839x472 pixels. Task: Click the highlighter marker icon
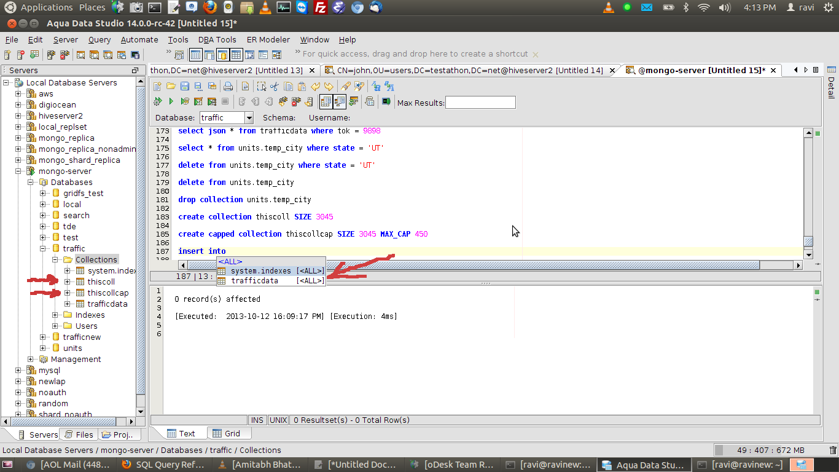point(345,86)
